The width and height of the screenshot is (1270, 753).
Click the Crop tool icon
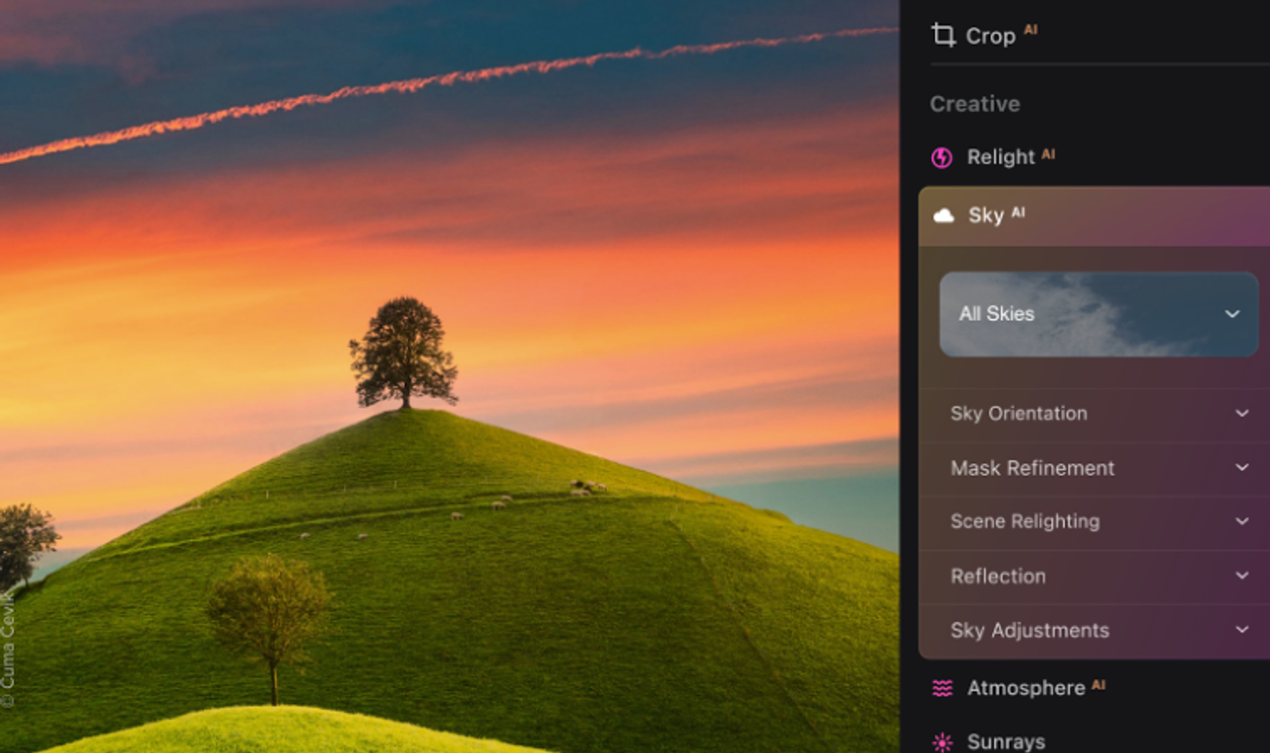coord(943,35)
